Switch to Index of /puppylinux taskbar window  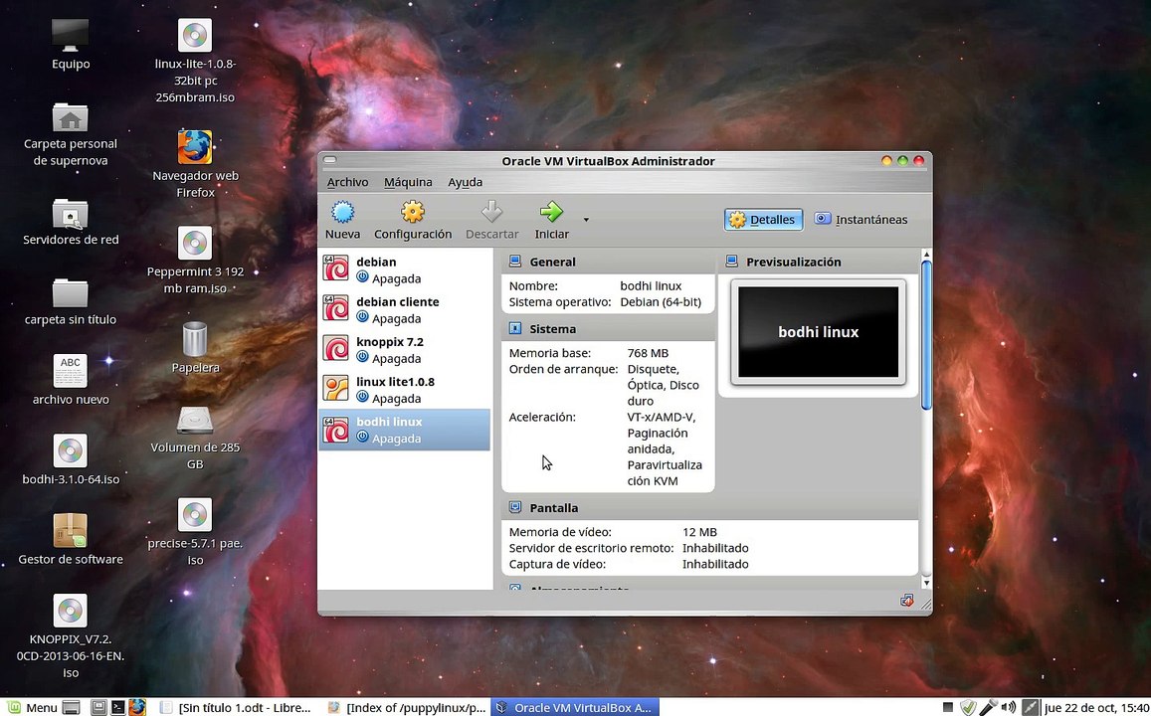(407, 707)
